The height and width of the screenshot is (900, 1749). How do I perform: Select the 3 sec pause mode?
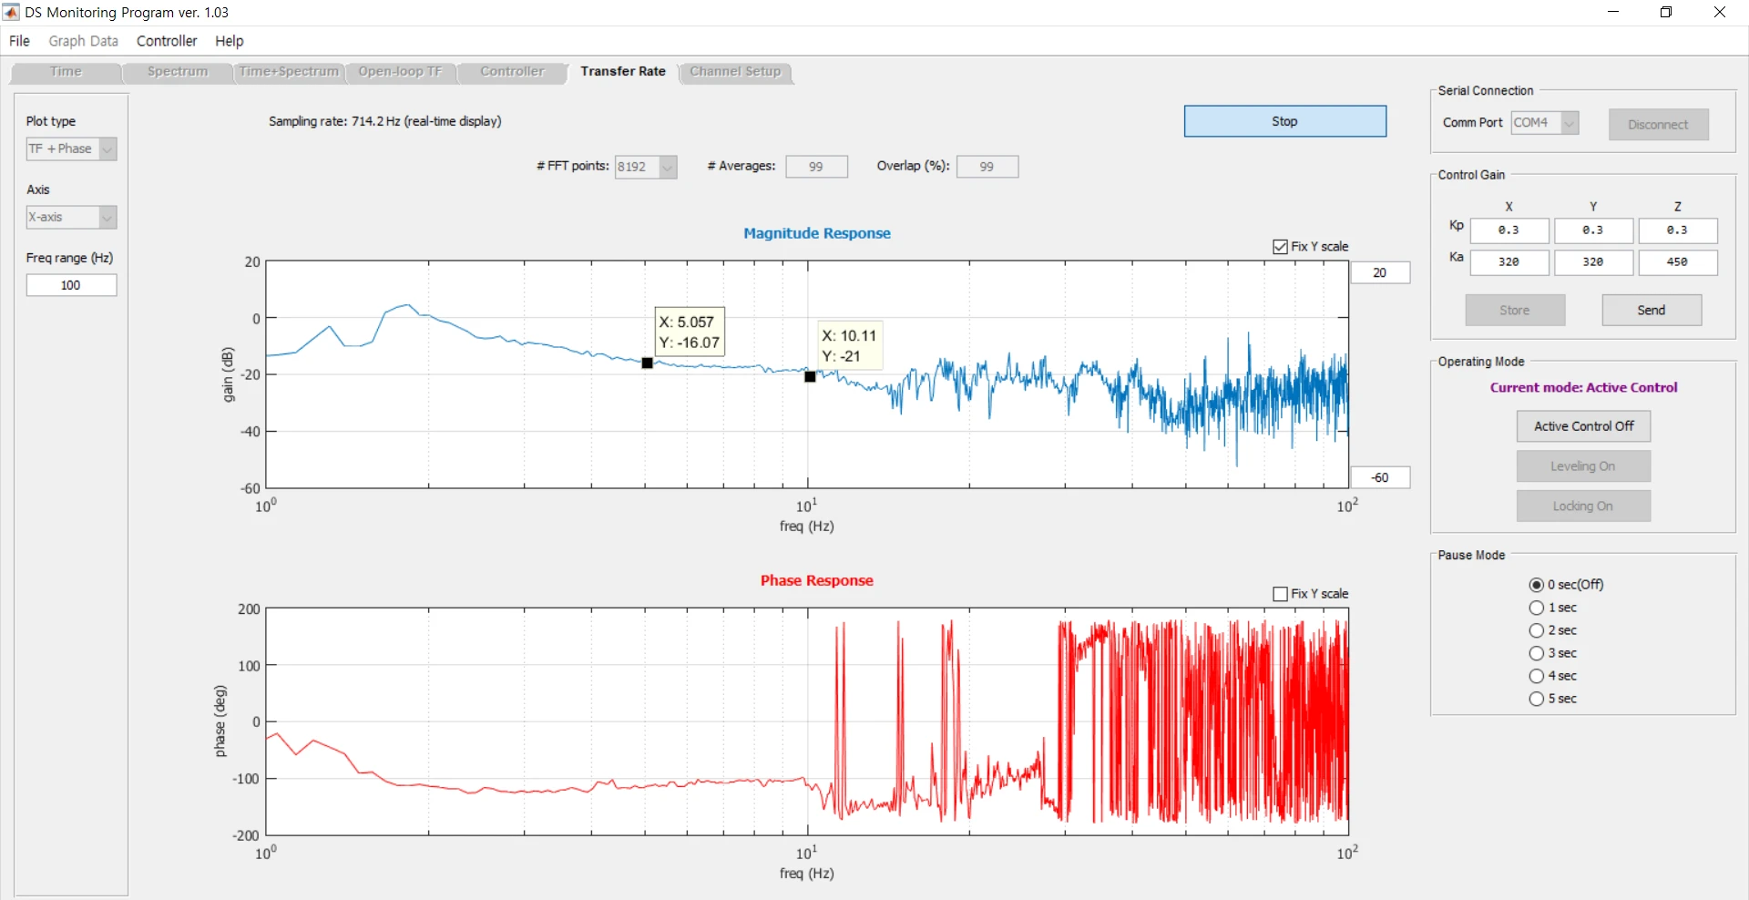pyautogui.click(x=1537, y=653)
